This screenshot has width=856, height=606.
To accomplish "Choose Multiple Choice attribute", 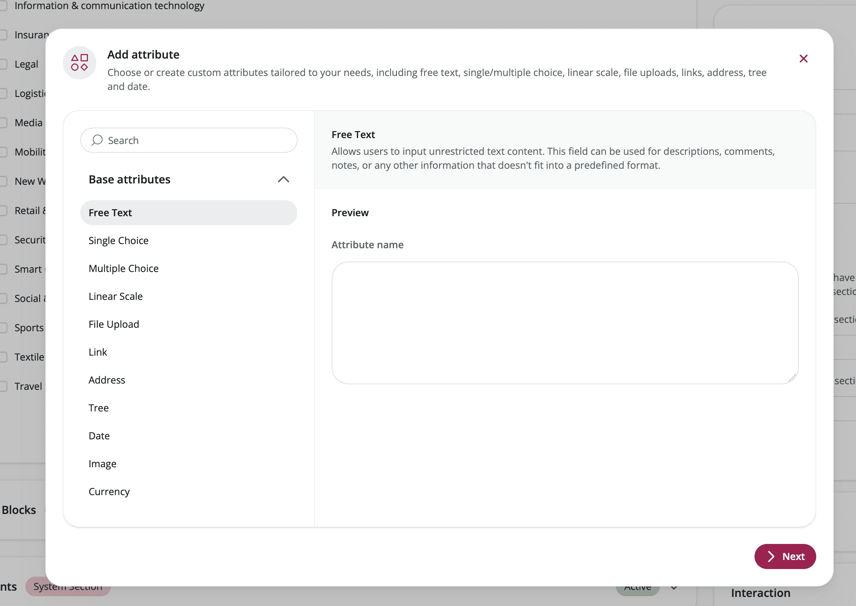I will point(123,269).
